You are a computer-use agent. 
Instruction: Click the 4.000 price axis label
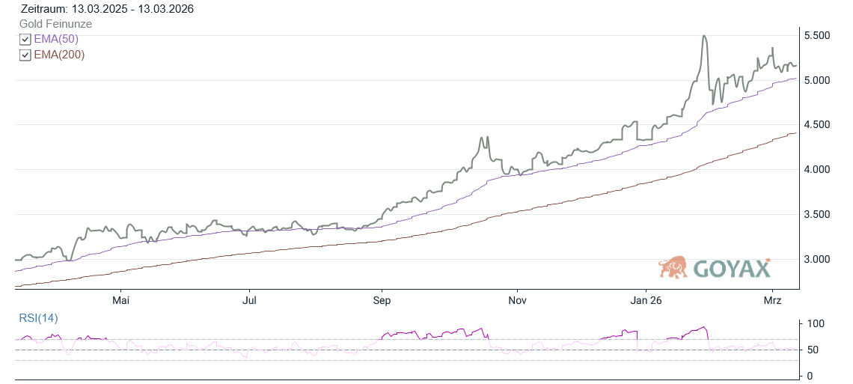click(820, 170)
